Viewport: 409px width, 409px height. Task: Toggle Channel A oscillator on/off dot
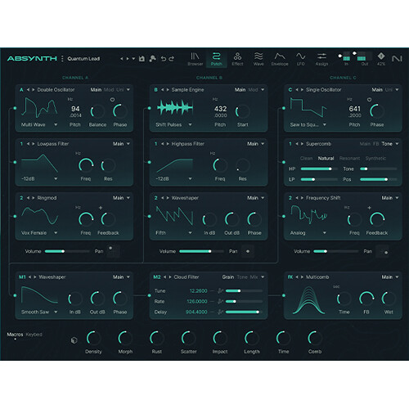coord(15,108)
